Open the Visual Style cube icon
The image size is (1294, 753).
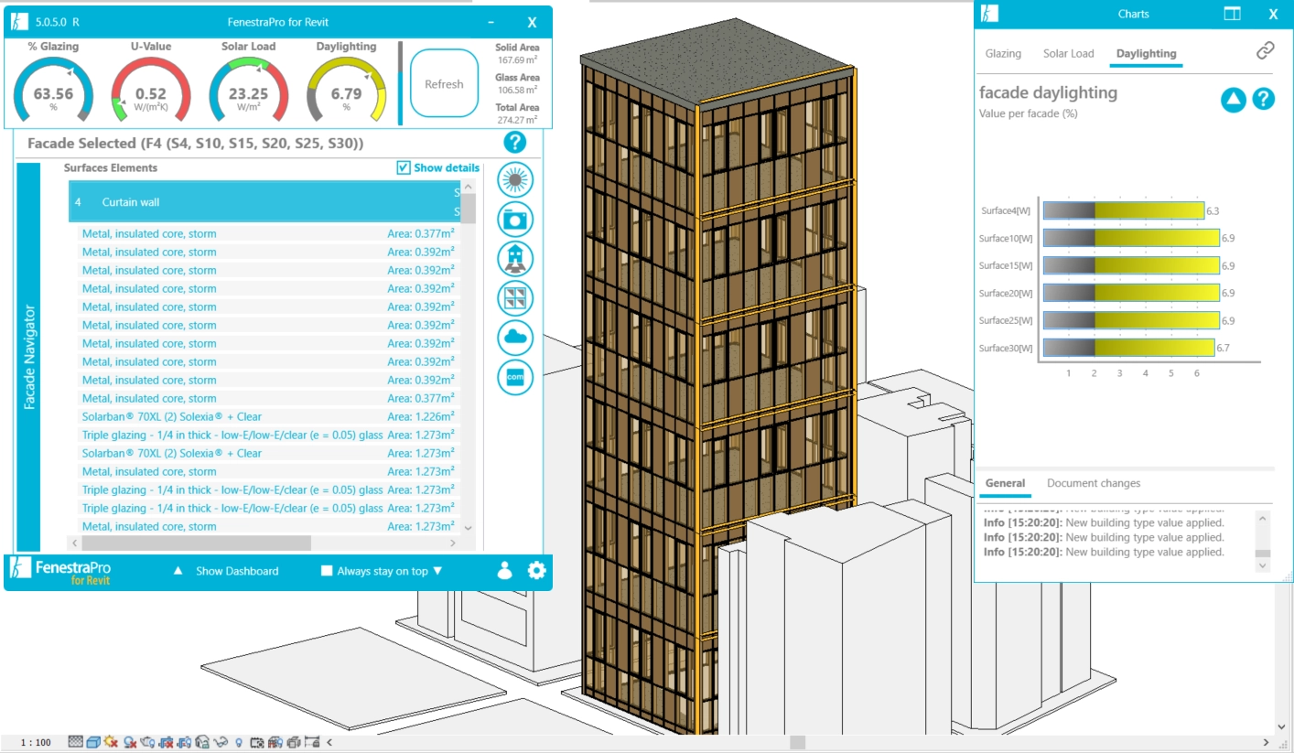point(93,742)
